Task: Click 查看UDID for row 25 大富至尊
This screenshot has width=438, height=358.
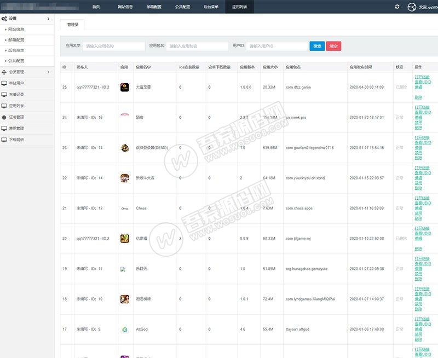Action: [x=423, y=82]
